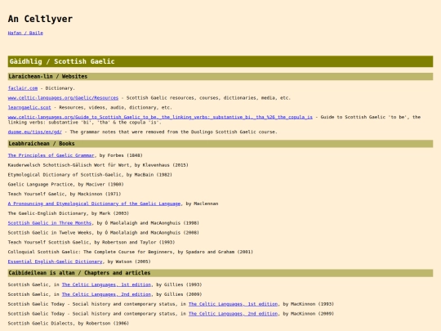Click the Duolingo grammar notes description text
Viewport: 441px width, 331px height.
coord(173,132)
